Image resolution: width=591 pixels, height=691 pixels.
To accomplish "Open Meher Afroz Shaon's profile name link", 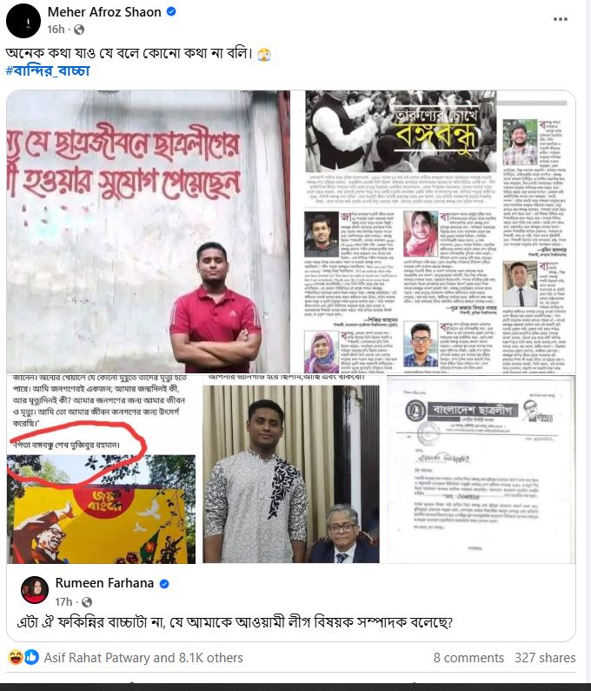I will click(x=104, y=12).
